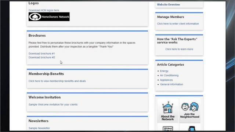Select the Air Conditioning article category
Image resolution: width=235 pixels, height=132 pixels.
coord(169,76)
